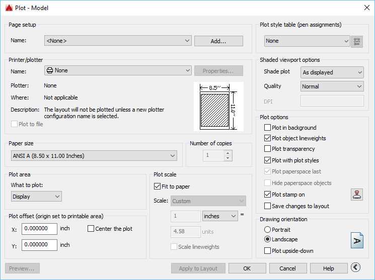Screen dimensions: 375x280
Task: Click the 'Plot offset (origin set to printable area)' label
Action: [56, 216]
